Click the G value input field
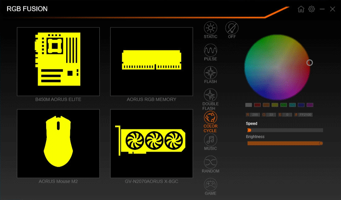Viewport: 341px width, 200px height. 271,115
